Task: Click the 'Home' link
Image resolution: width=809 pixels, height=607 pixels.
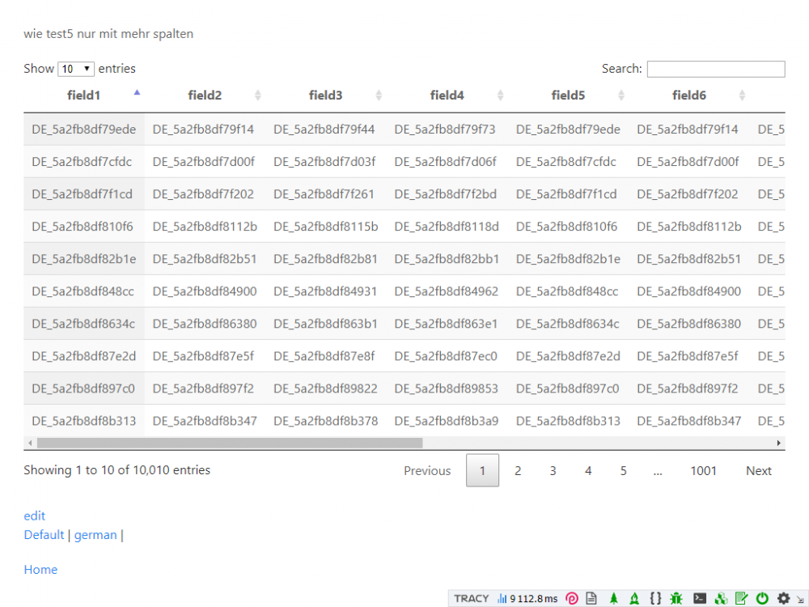Action: coord(40,569)
